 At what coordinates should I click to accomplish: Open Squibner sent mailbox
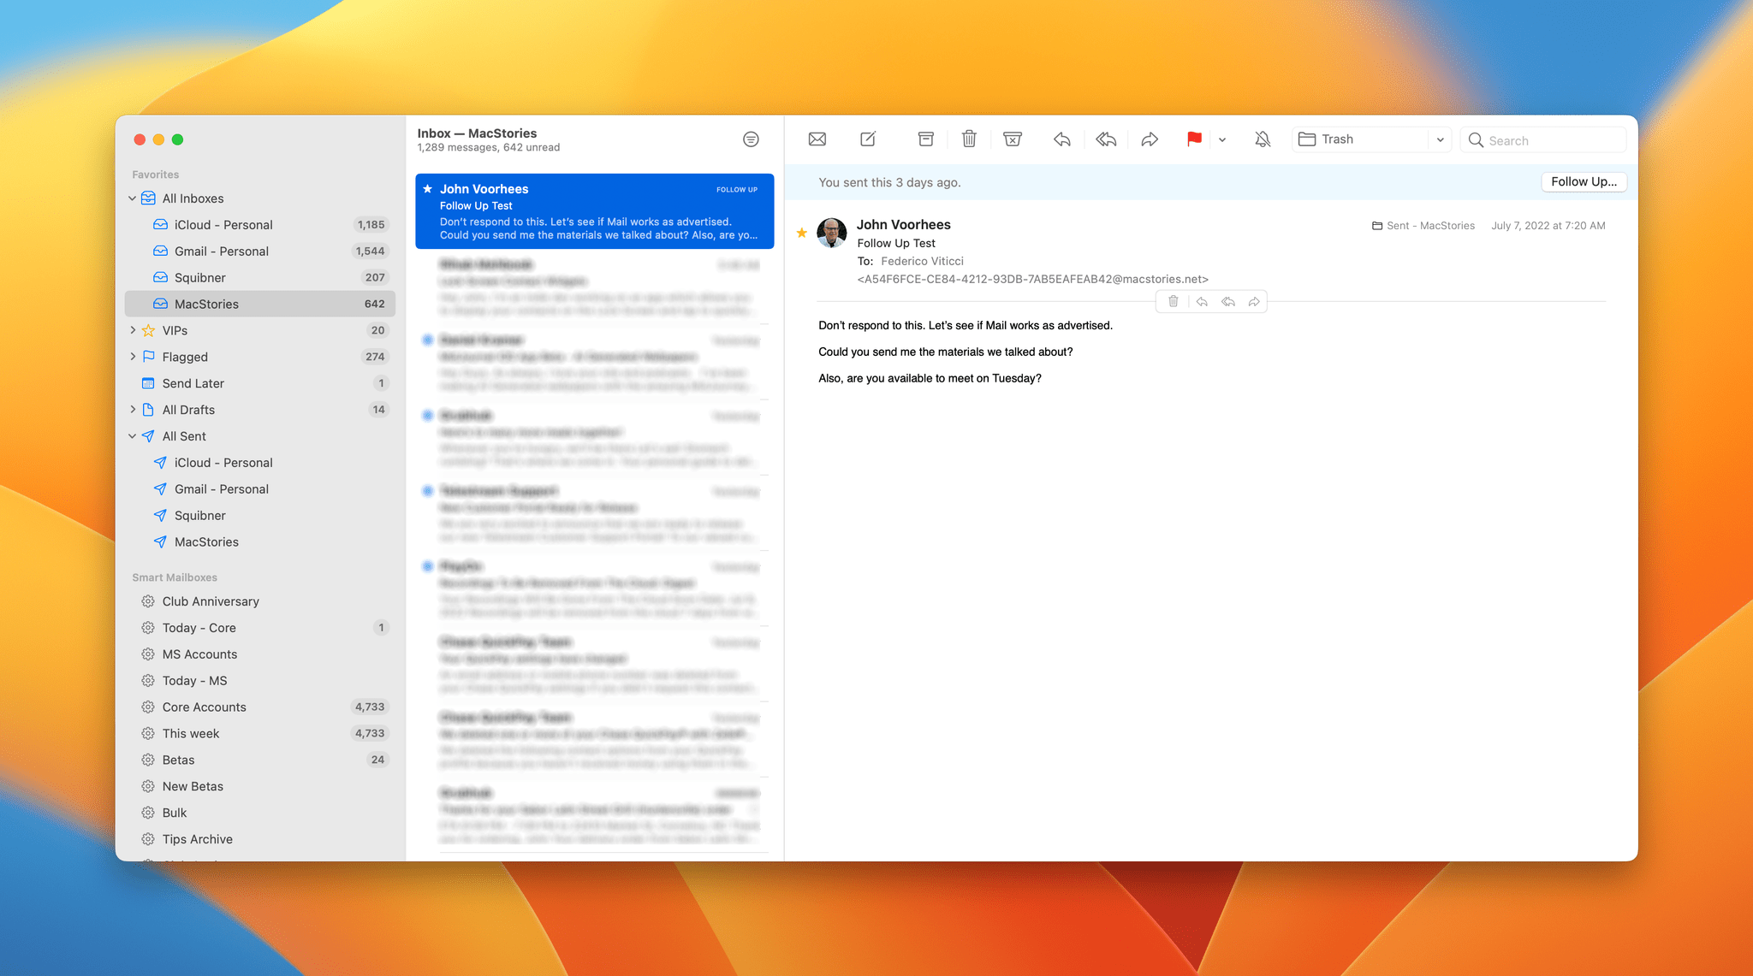pyautogui.click(x=260, y=516)
